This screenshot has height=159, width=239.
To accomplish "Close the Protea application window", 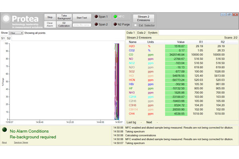I will coord(235,14).
